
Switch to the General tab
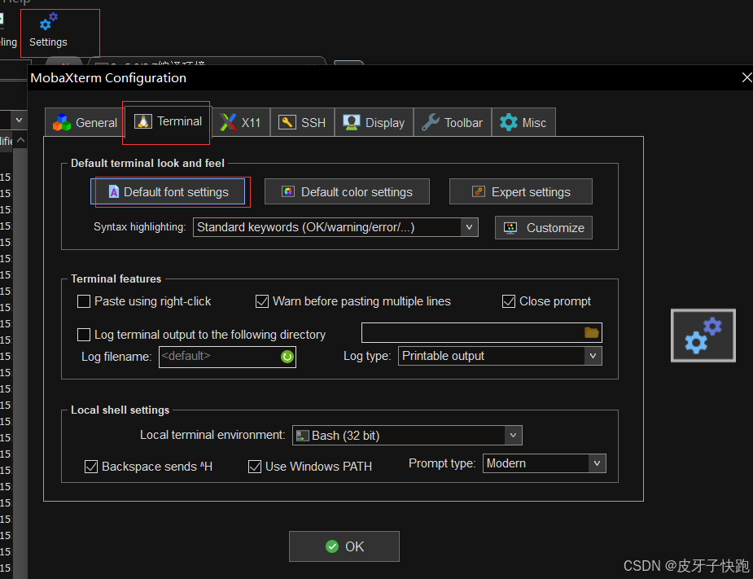pyautogui.click(x=85, y=122)
